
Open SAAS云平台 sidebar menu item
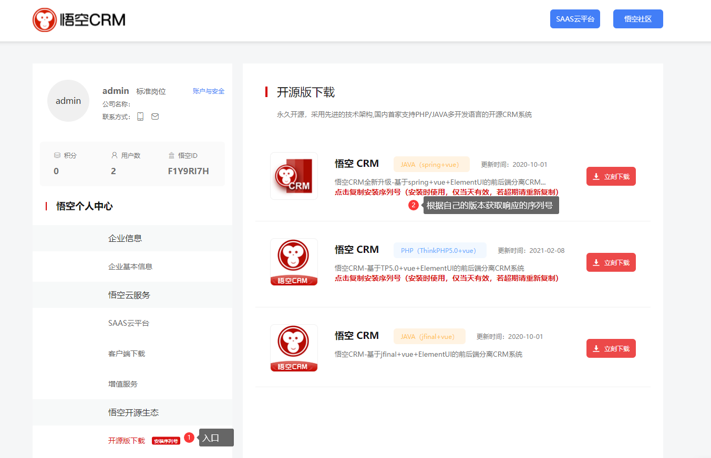click(x=129, y=323)
